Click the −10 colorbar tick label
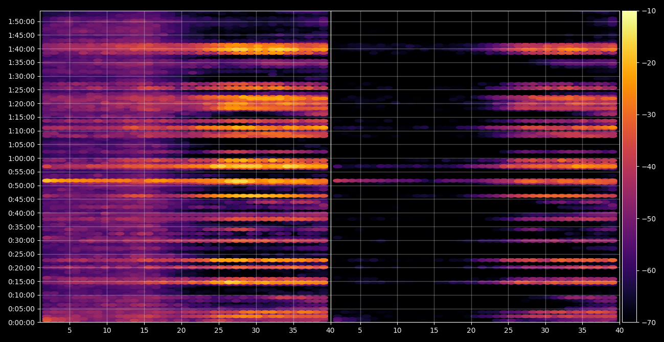Viewport: 664px width, 342px height. pyautogui.click(x=649, y=11)
